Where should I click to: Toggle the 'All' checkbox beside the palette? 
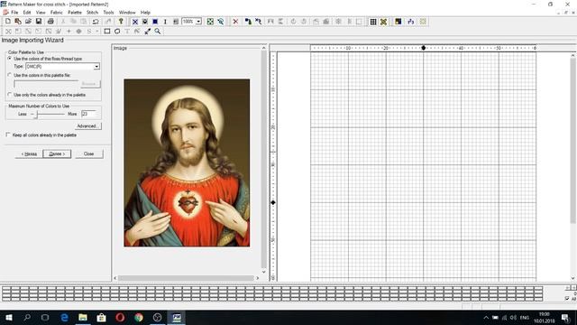[x=567, y=299]
